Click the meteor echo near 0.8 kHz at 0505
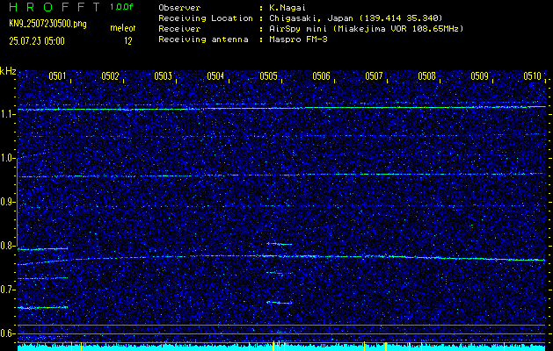The width and height of the screenshot is (553, 351). pos(280,244)
